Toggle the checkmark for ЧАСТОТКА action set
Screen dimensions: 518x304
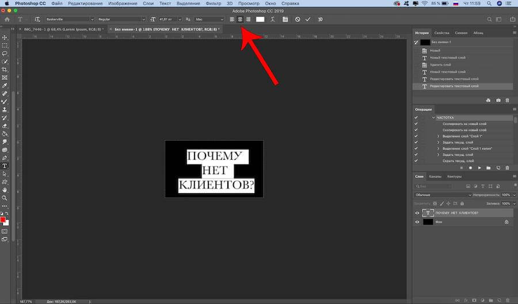[416, 117]
